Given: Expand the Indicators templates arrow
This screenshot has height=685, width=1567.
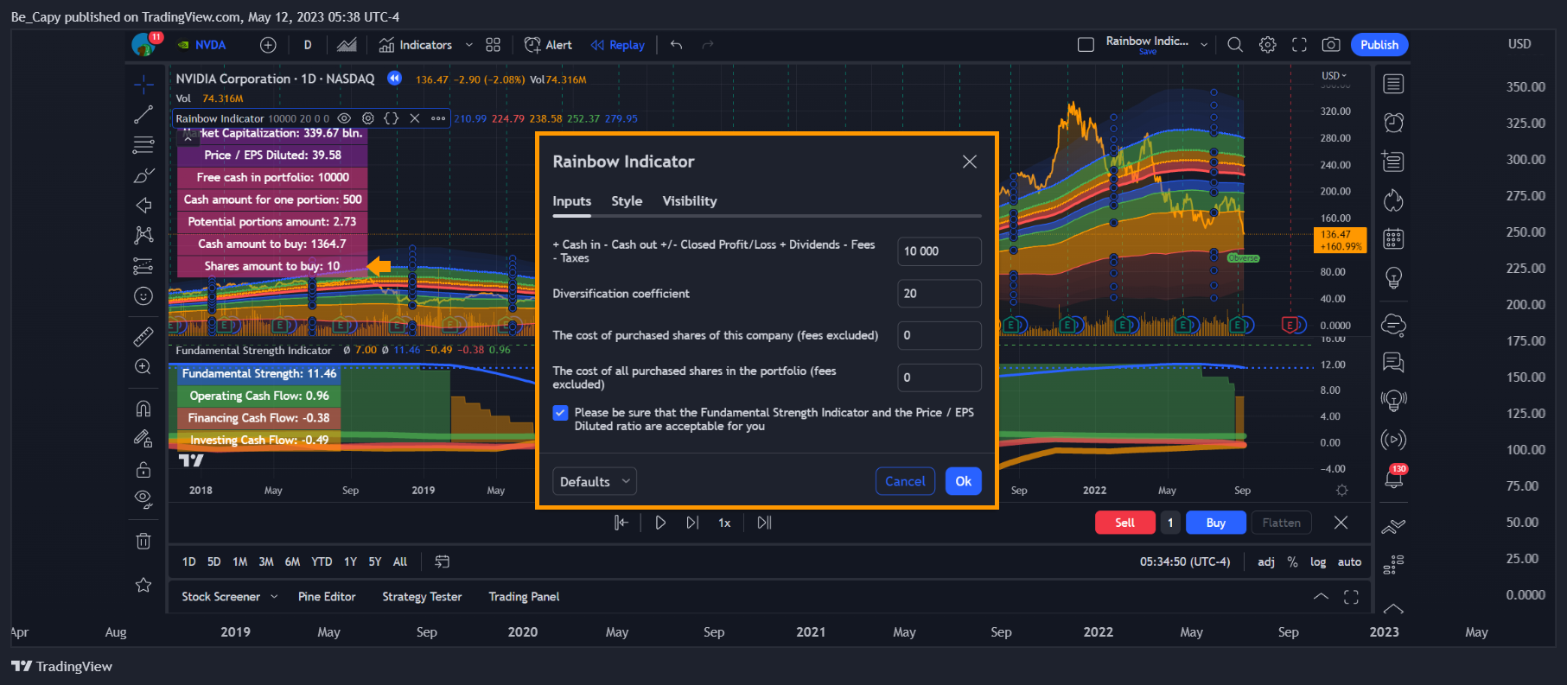Looking at the screenshot, I should tap(468, 45).
